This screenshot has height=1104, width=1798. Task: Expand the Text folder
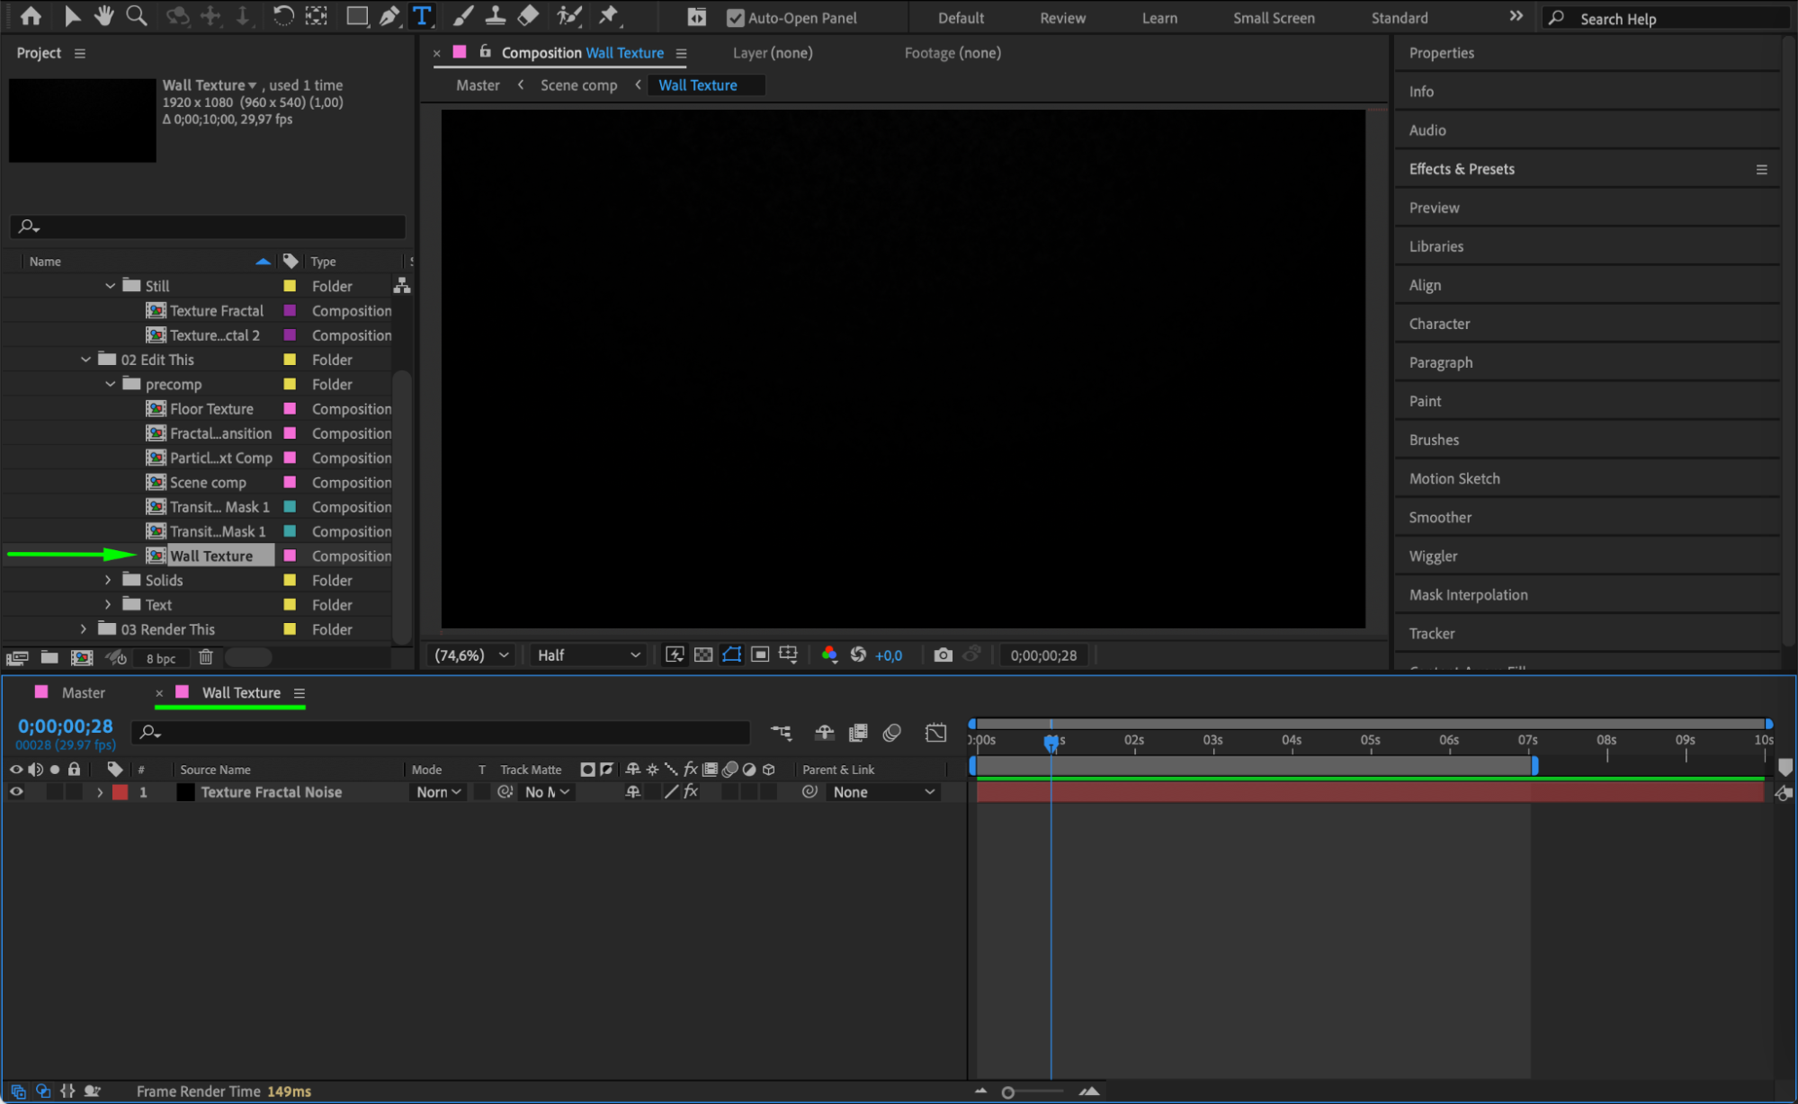108,605
